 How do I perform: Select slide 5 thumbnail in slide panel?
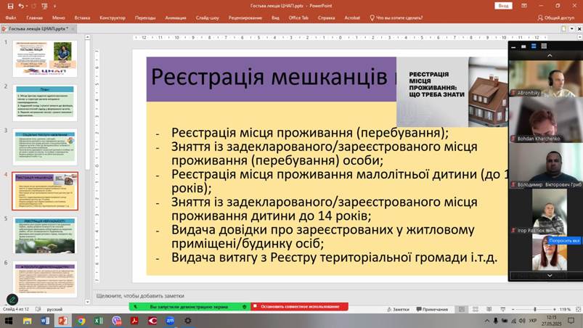45,235
